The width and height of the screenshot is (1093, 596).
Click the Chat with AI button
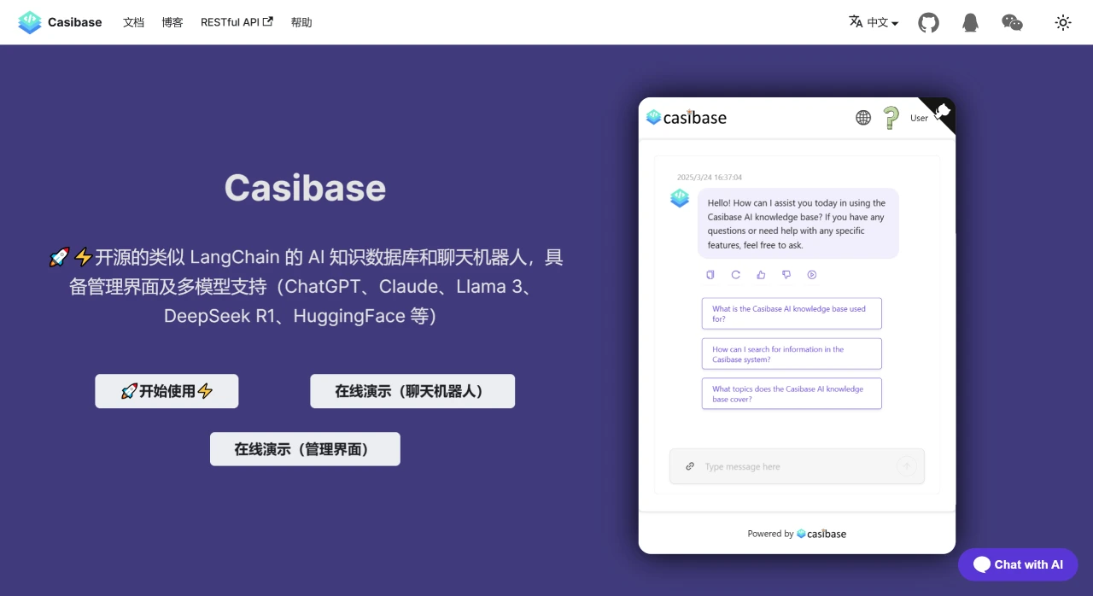[x=1018, y=564]
